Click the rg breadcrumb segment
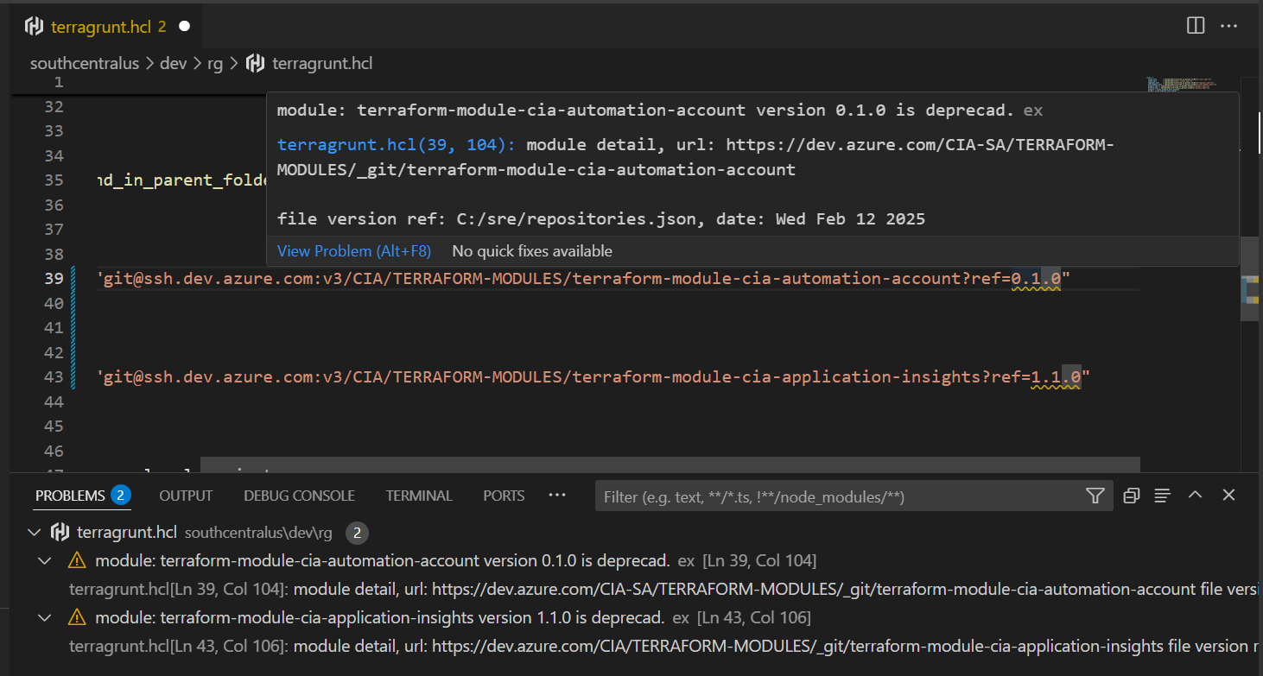 coord(215,63)
